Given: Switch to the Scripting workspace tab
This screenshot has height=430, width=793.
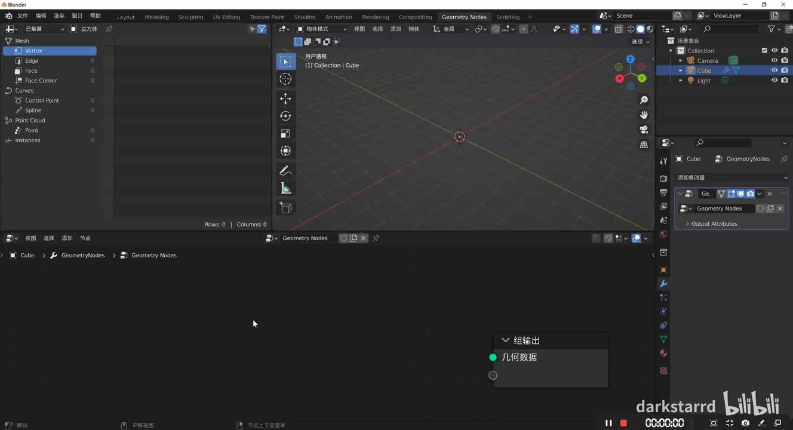Looking at the screenshot, I should (508, 17).
